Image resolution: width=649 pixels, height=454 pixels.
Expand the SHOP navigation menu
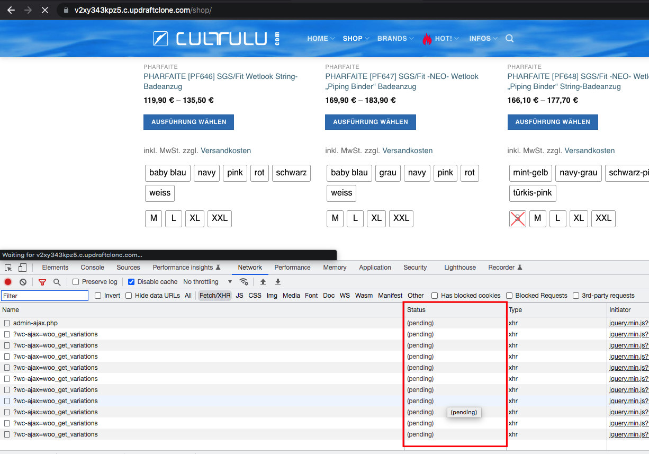[356, 38]
